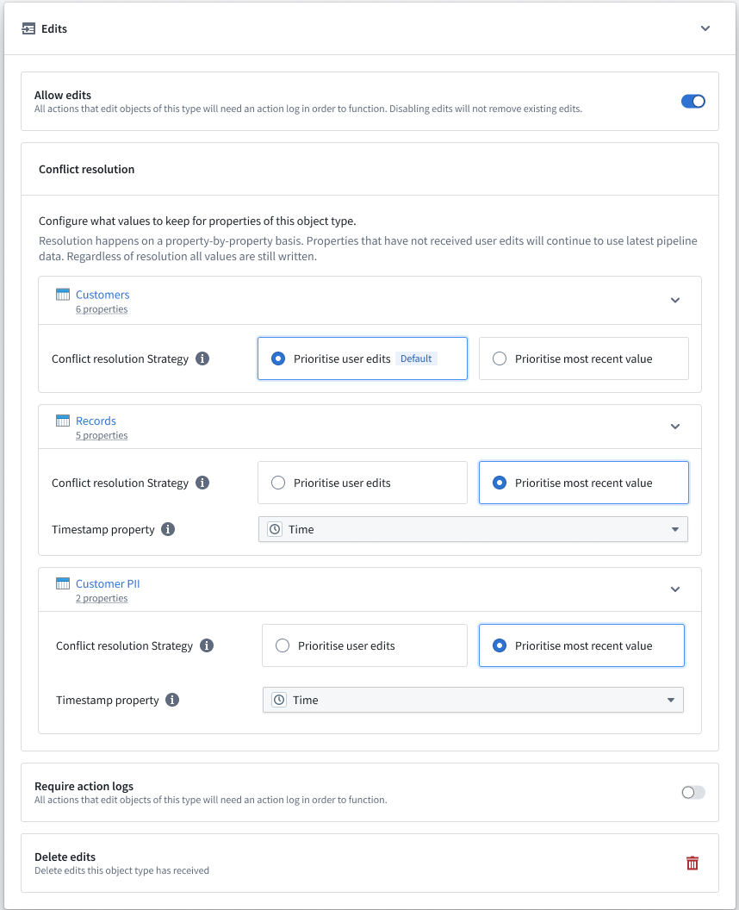Select Prioritise user edits for Records
The image size is (739, 910).
tap(363, 483)
